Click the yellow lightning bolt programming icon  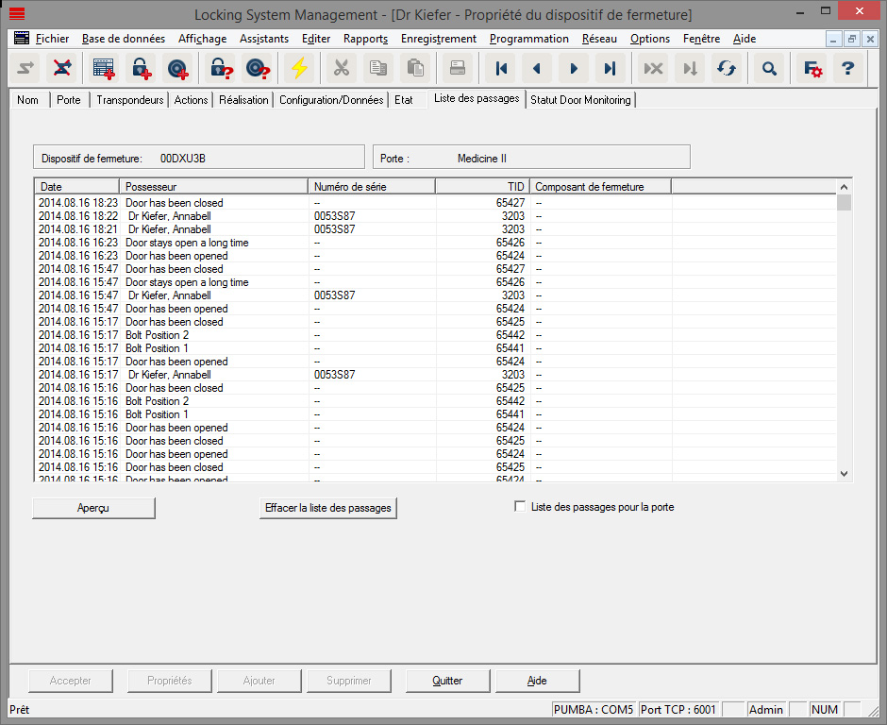(299, 68)
